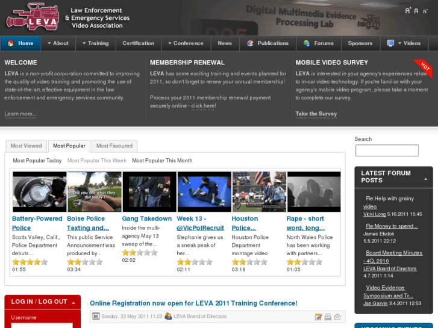Click the Learn more link
The width and height of the screenshot is (438, 328).
20,114
